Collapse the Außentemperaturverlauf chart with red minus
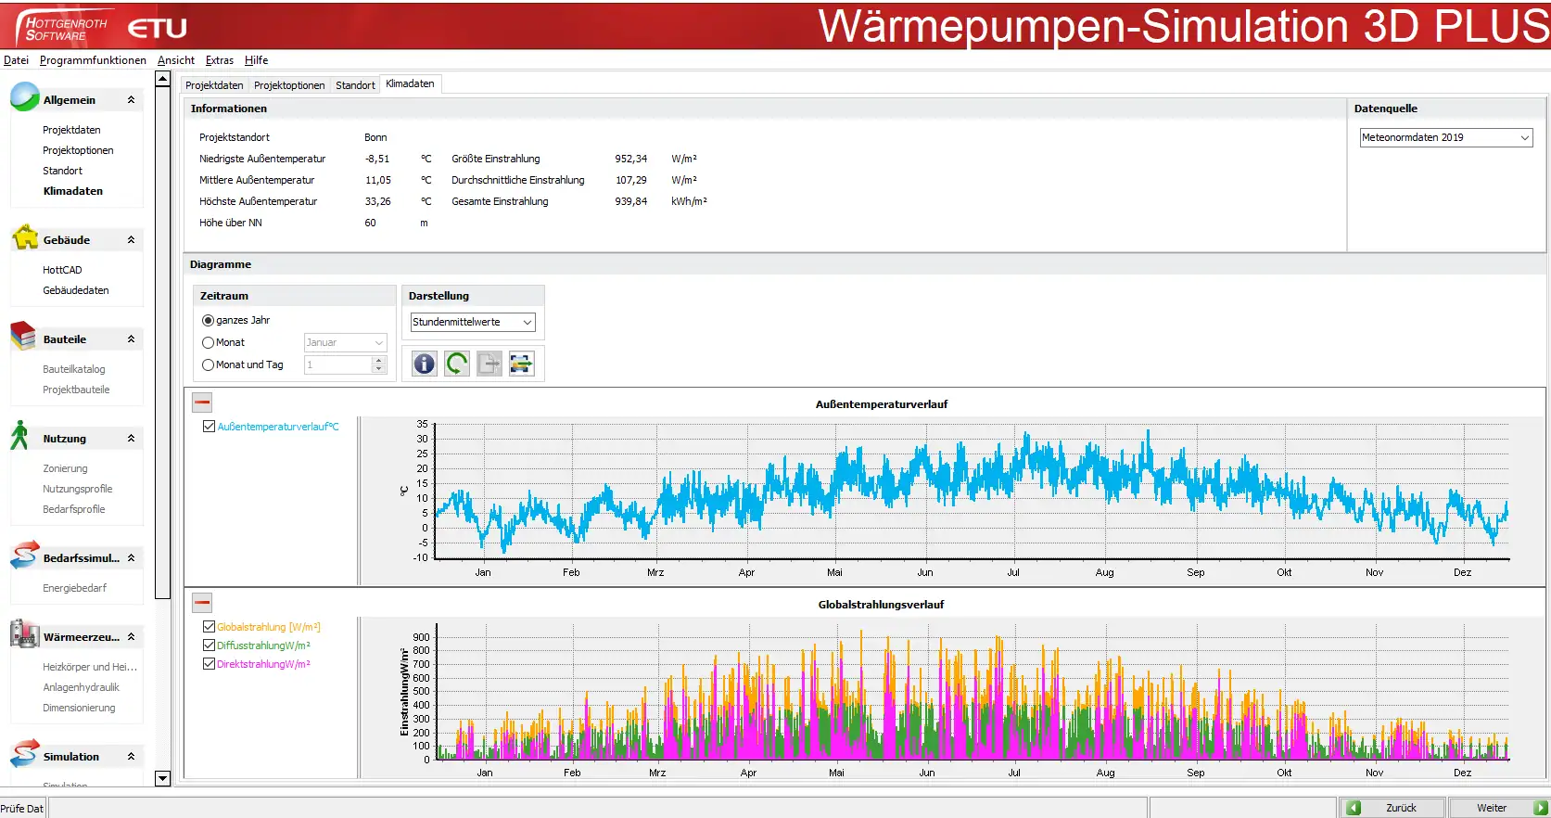 tap(202, 403)
